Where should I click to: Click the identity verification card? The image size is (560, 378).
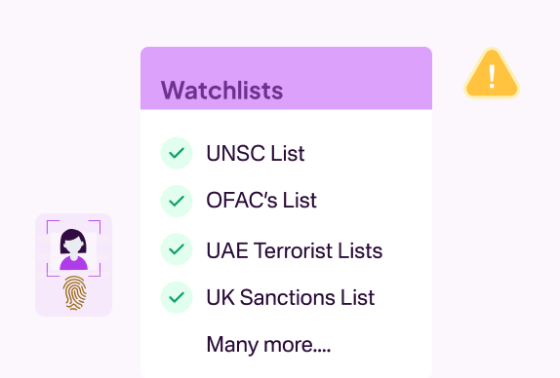pyautogui.click(x=73, y=265)
